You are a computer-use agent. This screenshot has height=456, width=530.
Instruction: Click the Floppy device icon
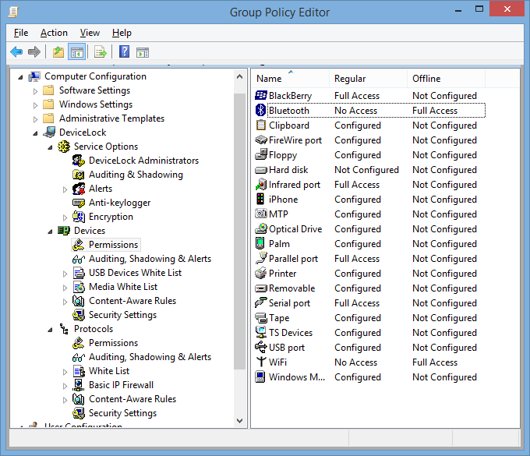click(x=260, y=154)
